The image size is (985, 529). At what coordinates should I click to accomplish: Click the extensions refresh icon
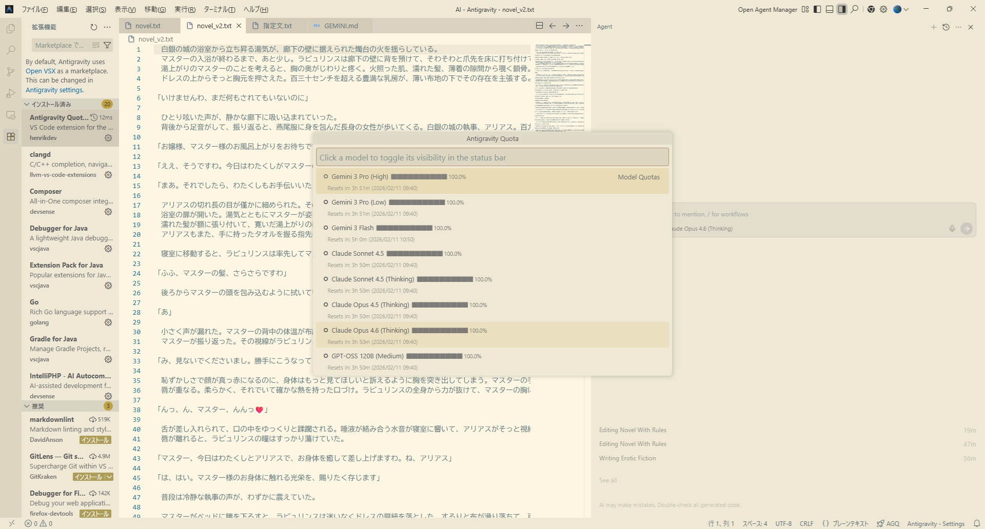pyautogui.click(x=93, y=27)
